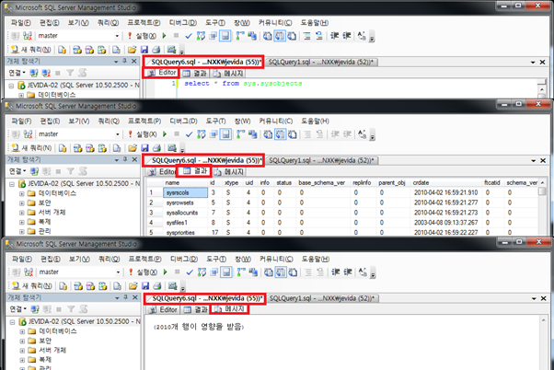Select the 메시지 tab in middle window

point(229,172)
